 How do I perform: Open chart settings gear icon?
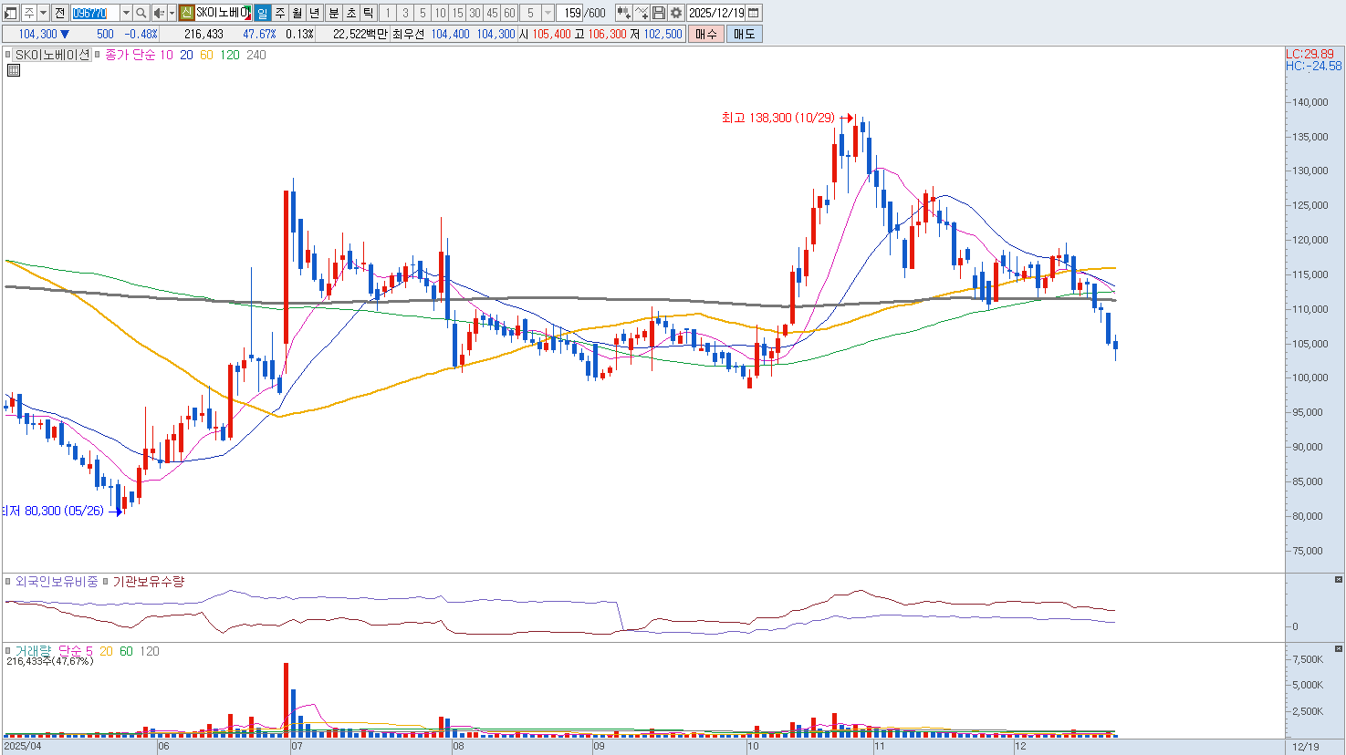point(676,13)
